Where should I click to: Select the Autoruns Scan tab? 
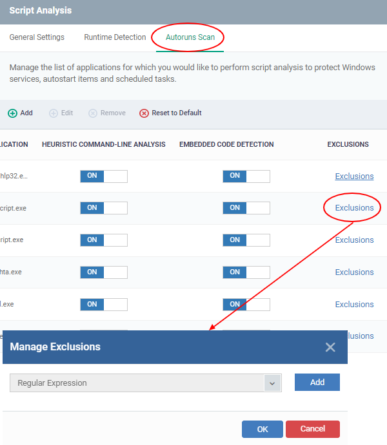tap(190, 37)
